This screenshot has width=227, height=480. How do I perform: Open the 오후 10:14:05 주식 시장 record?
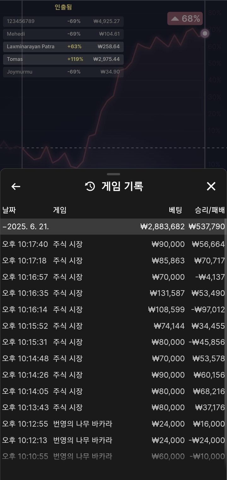point(113,391)
